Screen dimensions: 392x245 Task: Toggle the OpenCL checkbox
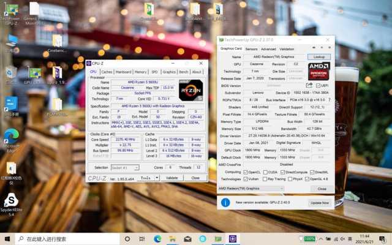tap(246, 172)
